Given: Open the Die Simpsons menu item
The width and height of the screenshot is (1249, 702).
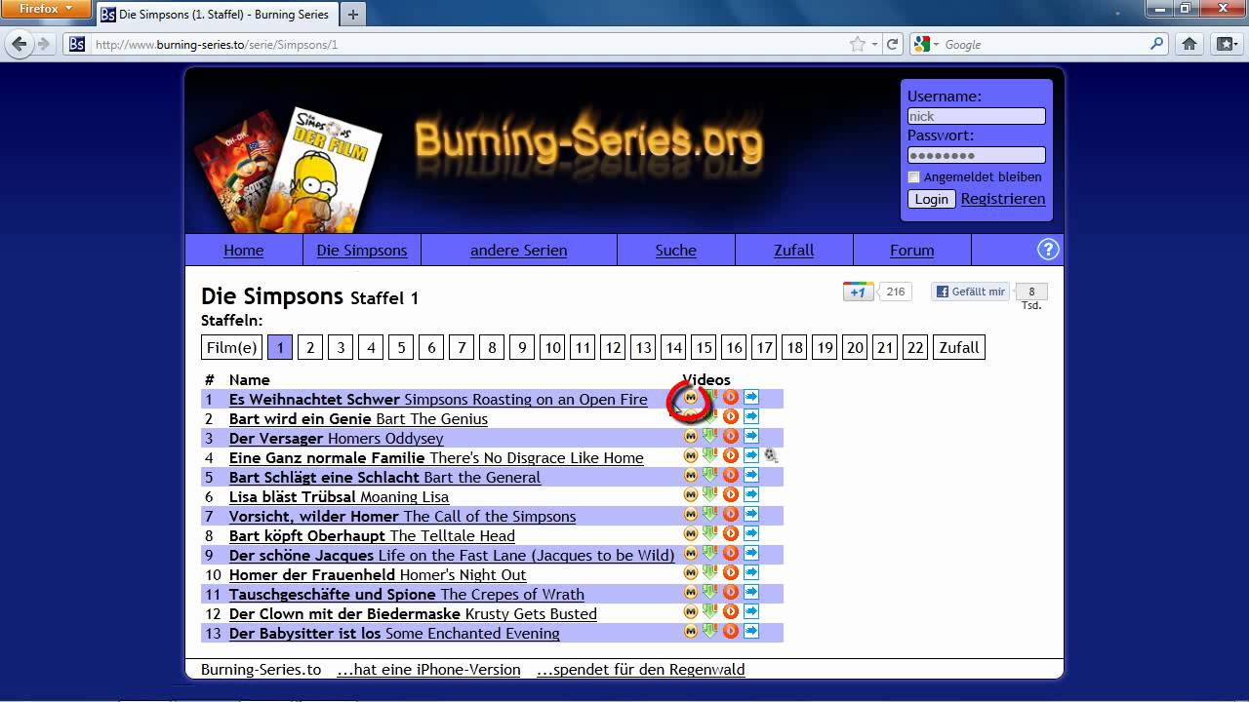Looking at the screenshot, I should [x=362, y=251].
